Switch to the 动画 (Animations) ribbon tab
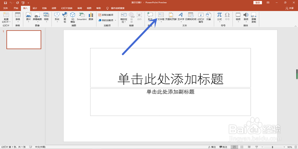This screenshot has height=149, width=298. pyautogui.click(x=54, y=8)
